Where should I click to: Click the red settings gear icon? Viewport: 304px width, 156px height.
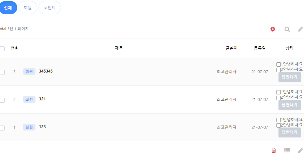(x=273, y=29)
